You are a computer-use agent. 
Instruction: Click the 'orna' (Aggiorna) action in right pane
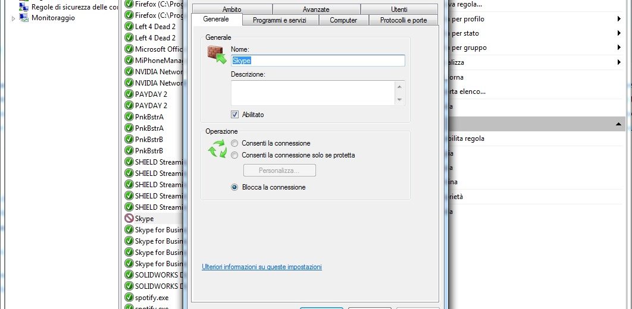456,77
